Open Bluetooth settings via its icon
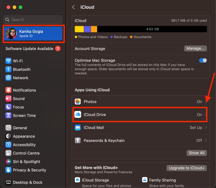This screenshot has height=188, width=216. click(8, 69)
